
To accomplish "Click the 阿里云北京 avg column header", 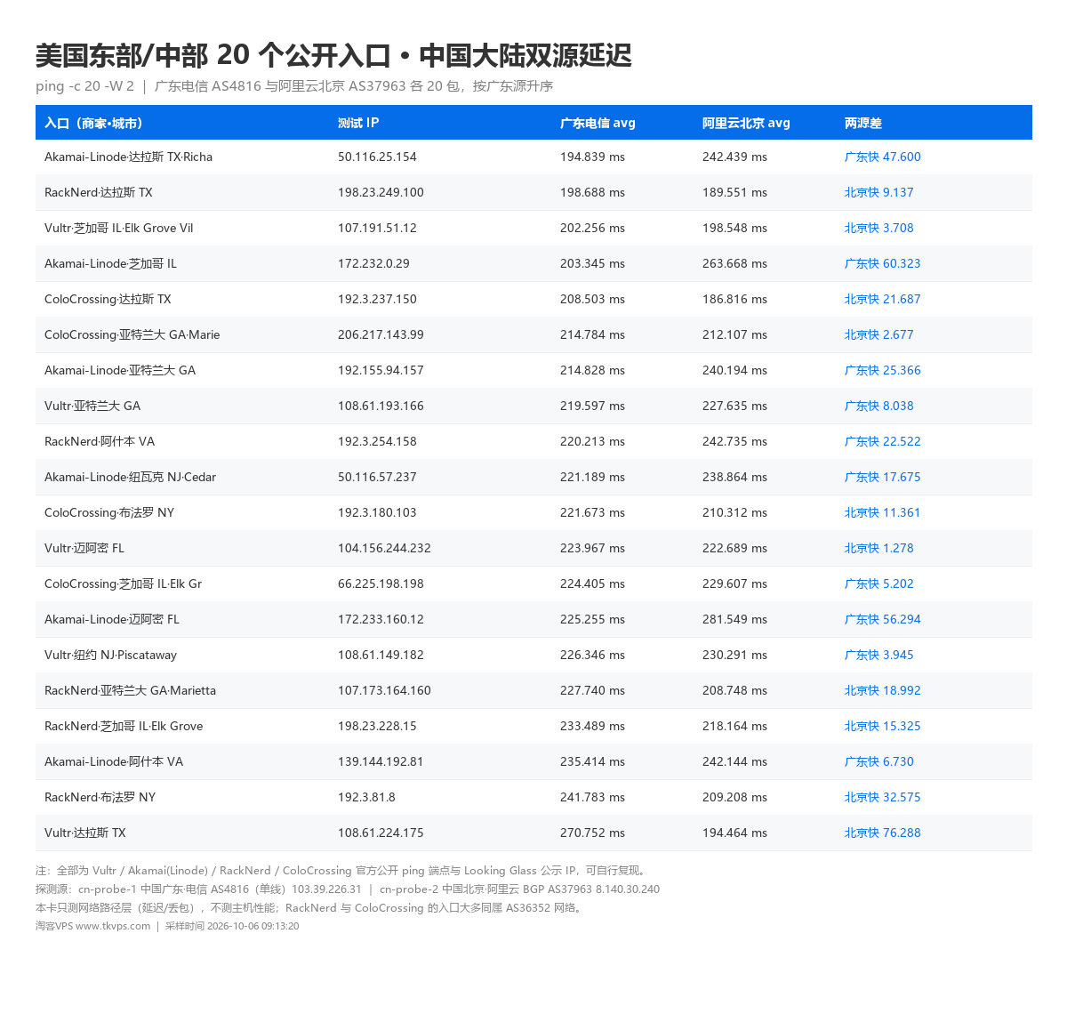I will tap(746, 123).
